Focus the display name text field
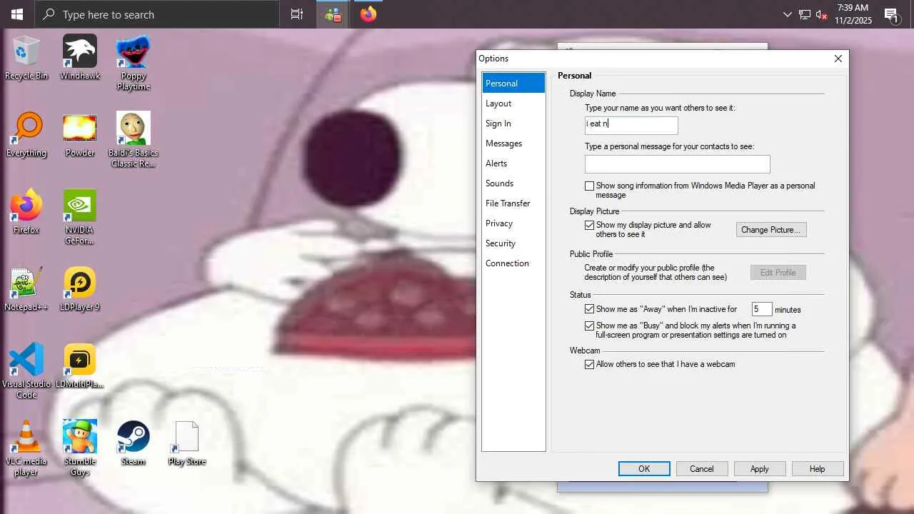This screenshot has height=514, width=914. point(631,126)
